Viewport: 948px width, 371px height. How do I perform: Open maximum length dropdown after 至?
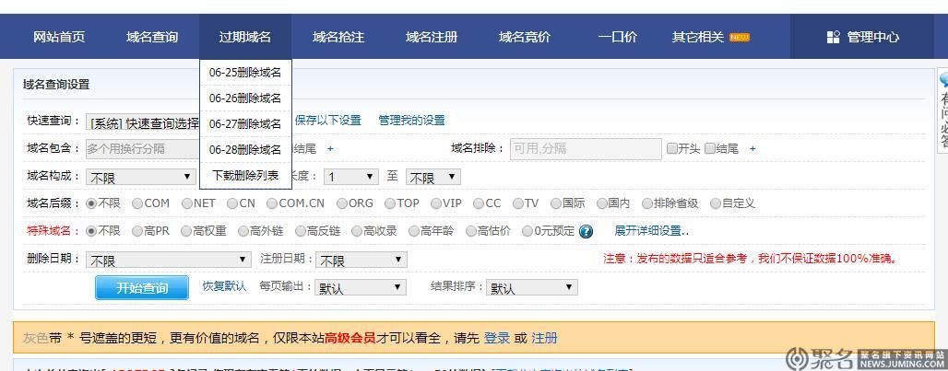coord(433,177)
